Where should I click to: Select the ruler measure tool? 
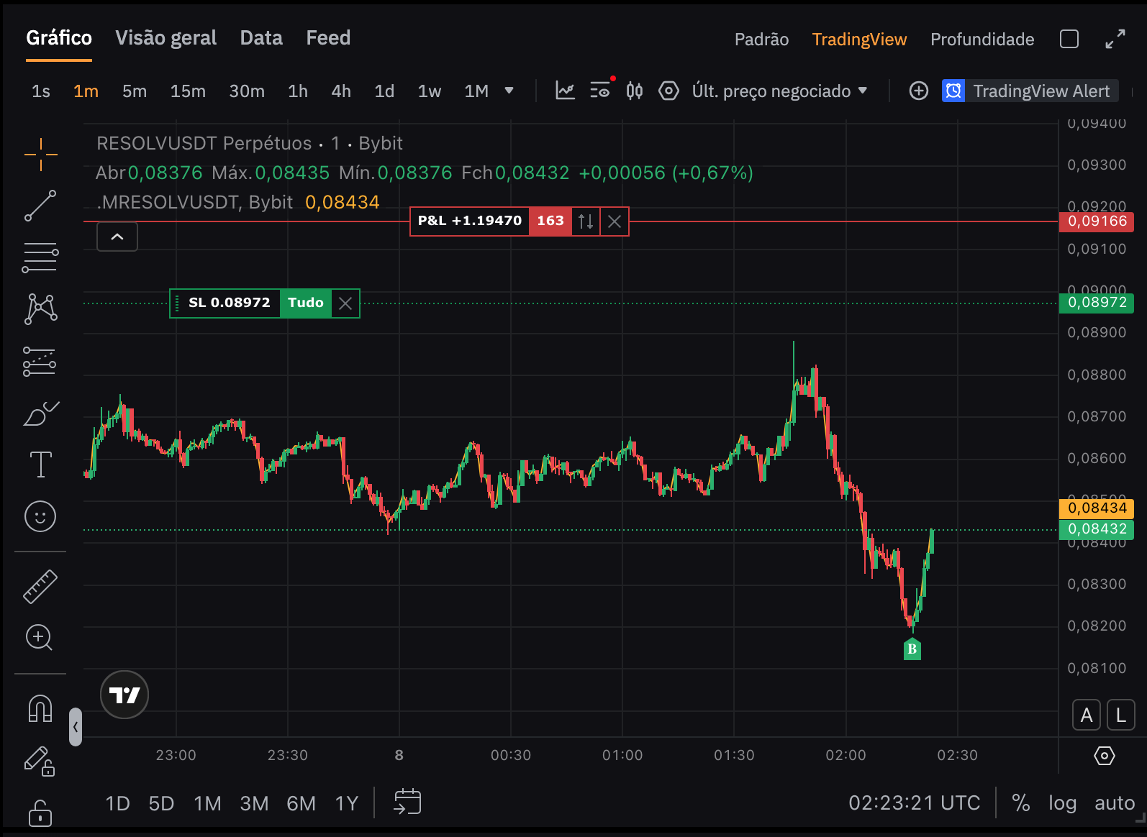(x=40, y=586)
